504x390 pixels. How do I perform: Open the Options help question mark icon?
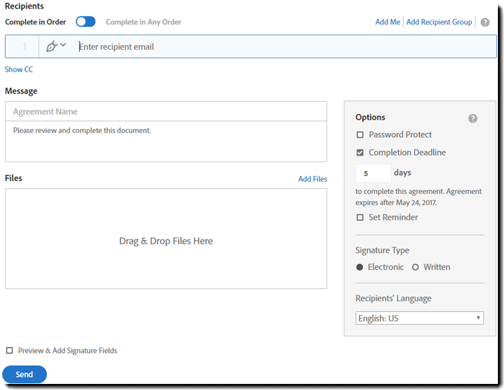[x=472, y=118]
